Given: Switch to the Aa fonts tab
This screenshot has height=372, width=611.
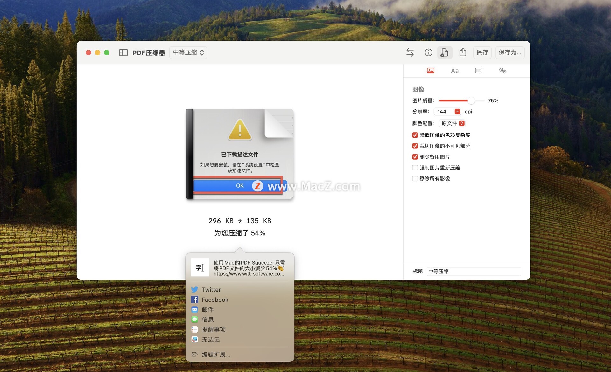Looking at the screenshot, I should (454, 71).
